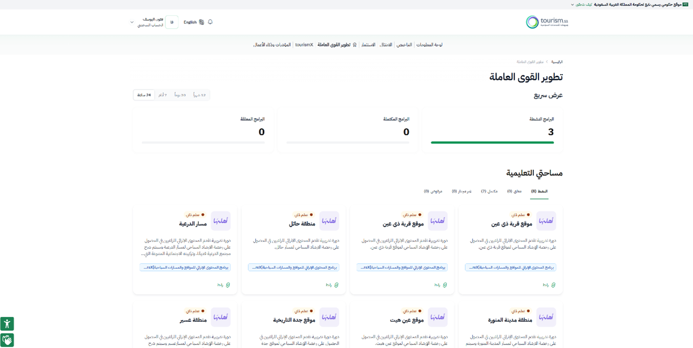
Task: Switch to the معلق (0) tab
Action: [514, 192]
